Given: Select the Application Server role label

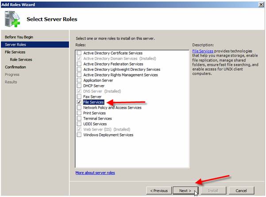Looking at the screenshot, I should [x=98, y=80].
